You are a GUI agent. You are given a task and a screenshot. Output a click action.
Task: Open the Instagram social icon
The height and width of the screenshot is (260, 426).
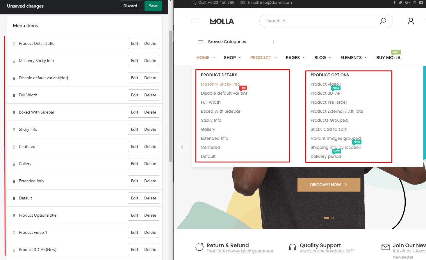point(414,2)
